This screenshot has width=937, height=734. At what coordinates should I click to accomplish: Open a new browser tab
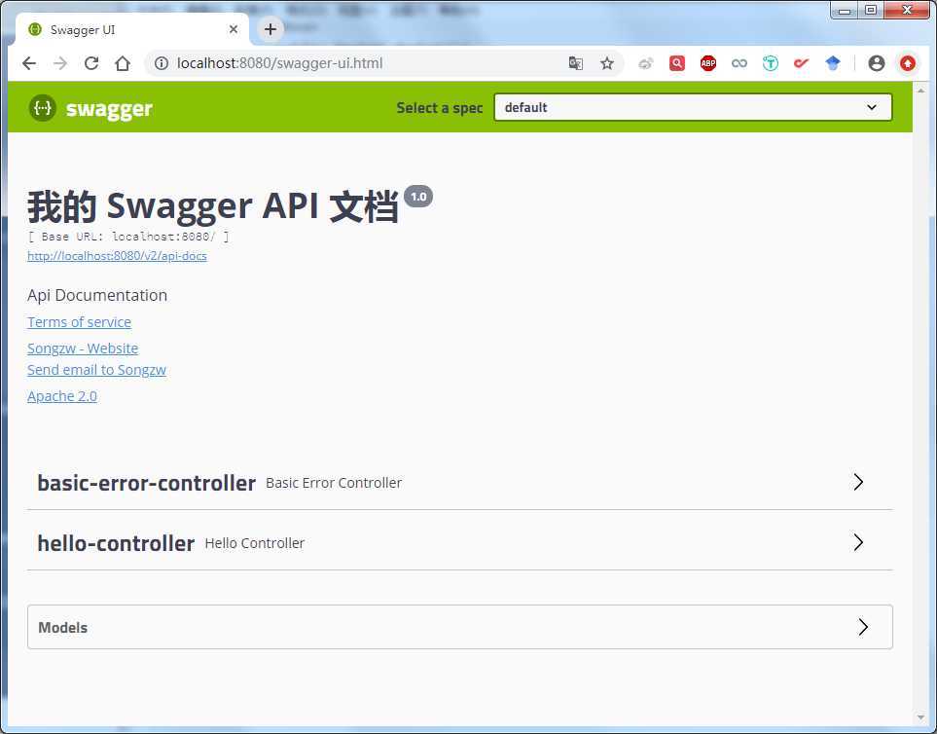[270, 28]
